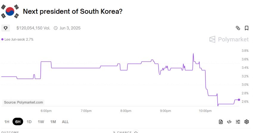Click the refresh icon next to % Chance
This screenshot has height=133, width=253.
tap(136, 132)
